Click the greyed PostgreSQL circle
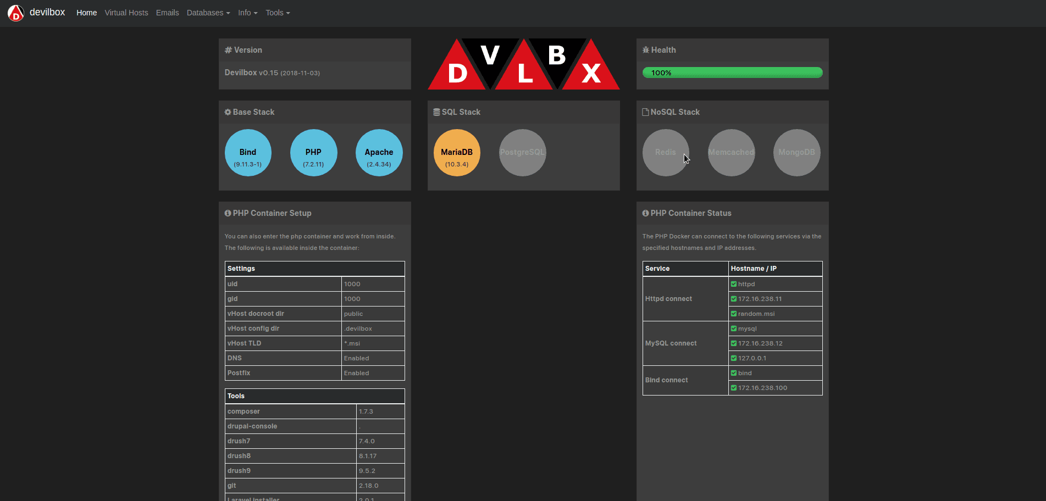The height and width of the screenshot is (501, 1046). [x=522, y=153]
